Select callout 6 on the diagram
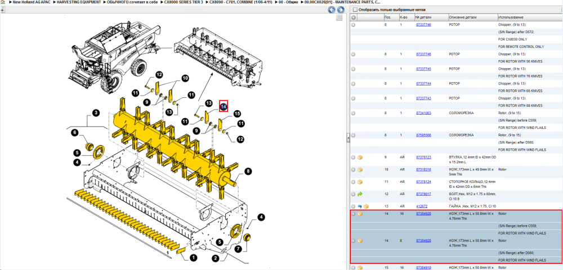The width and height of the screenshot is (563, 270). click(75, 133)
